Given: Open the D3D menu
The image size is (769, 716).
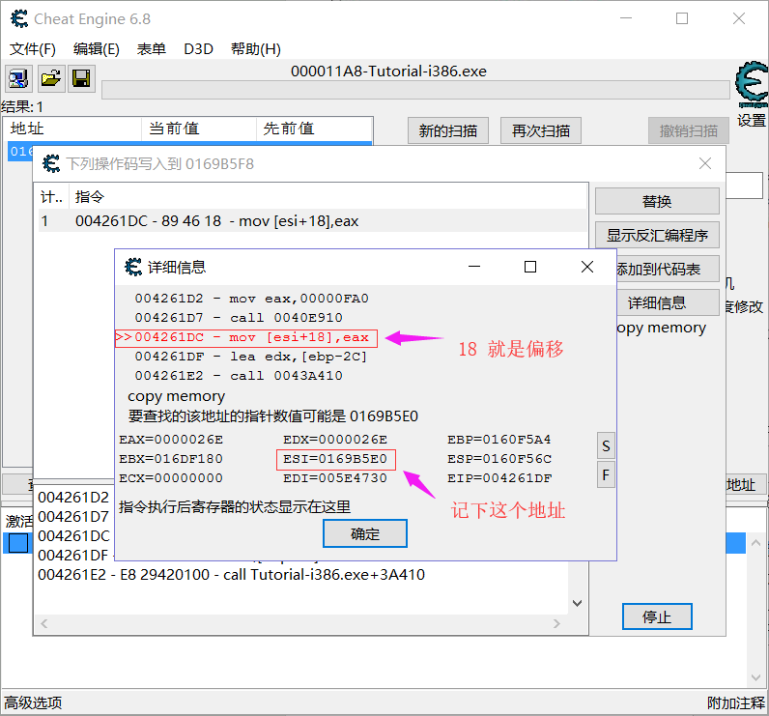Looking at the screenshot, I should [x=198, y=49].
